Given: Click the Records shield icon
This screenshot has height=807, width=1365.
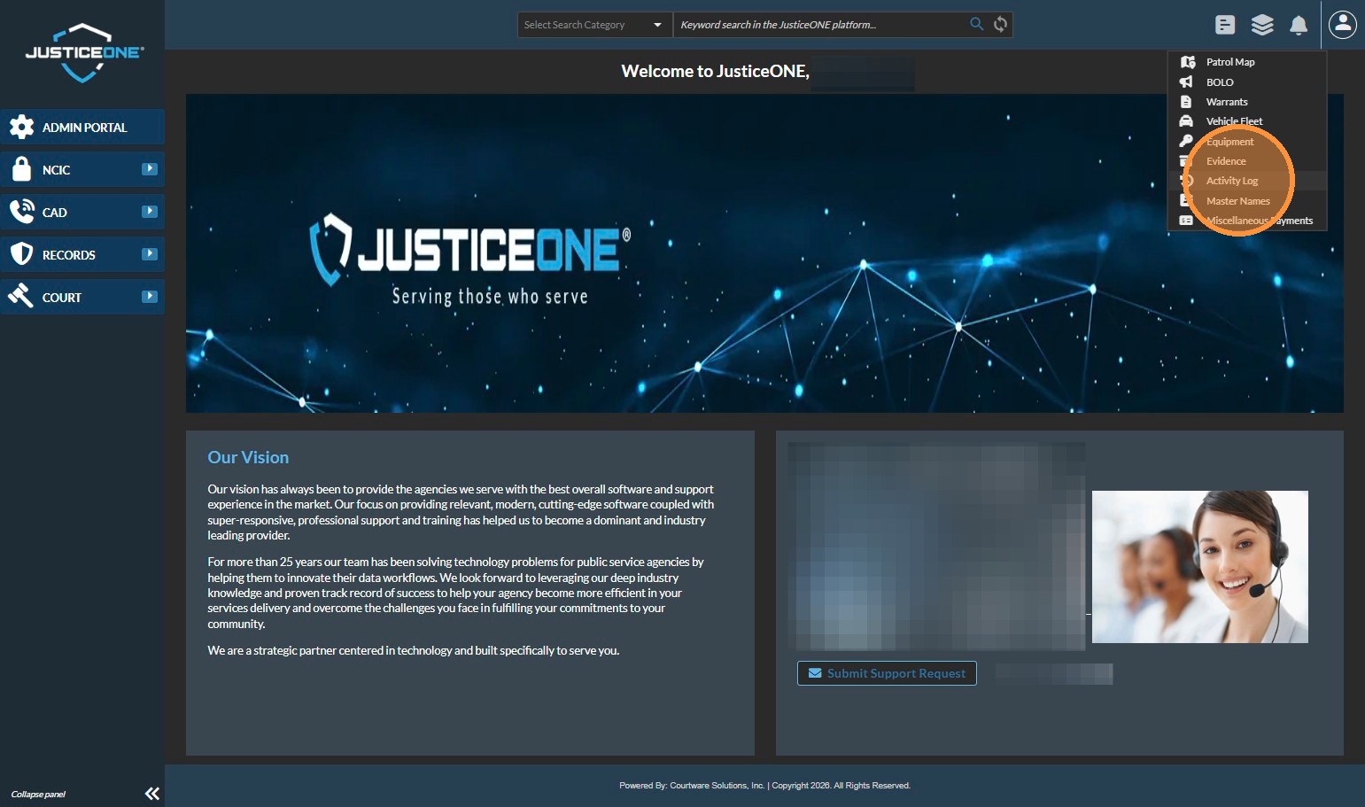Looking at the screenshot, I should tap(21, 254).
